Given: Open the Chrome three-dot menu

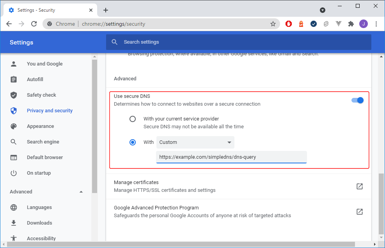Looking at the screenshot, I should [376, 24].
